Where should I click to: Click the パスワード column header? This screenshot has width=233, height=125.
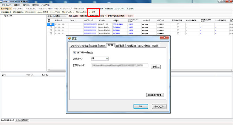pyautogui.click(x=163, y=20)
